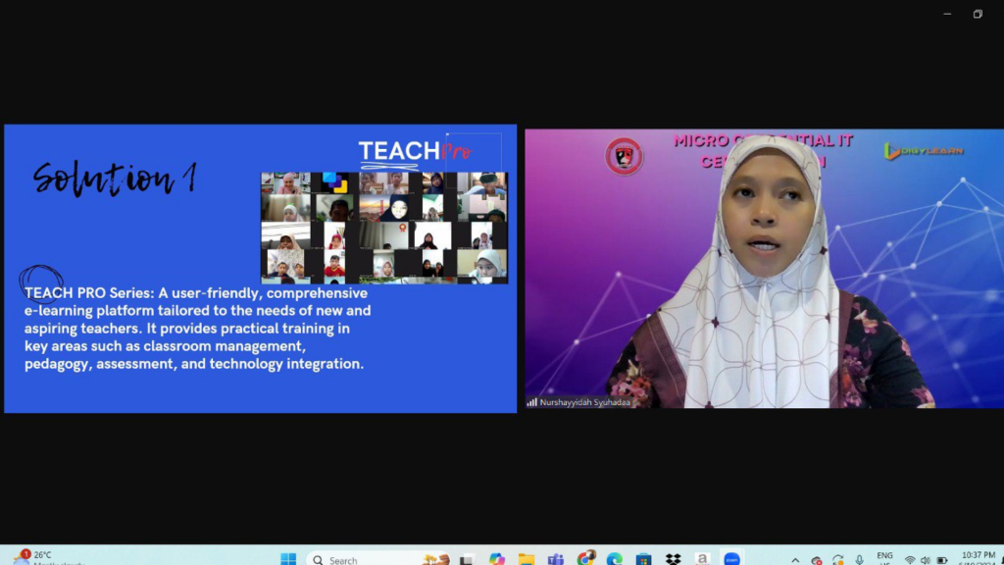Open ENG language input switcher
The image size is (1004, 565).
click(885, 559)
